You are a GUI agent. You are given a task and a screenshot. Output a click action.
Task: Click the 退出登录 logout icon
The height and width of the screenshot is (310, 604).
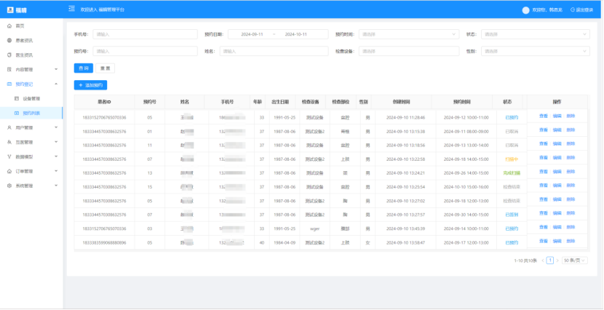click(572, 10)
